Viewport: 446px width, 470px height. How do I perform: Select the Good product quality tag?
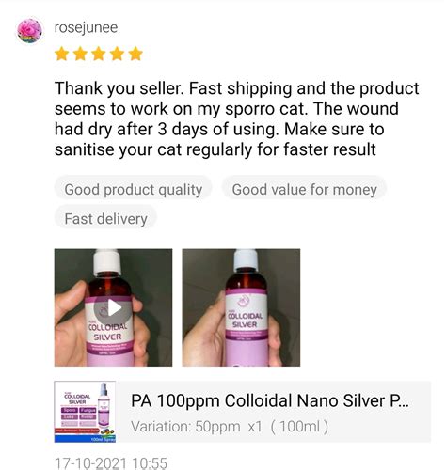pyautogui.click(x=134, y=190)
